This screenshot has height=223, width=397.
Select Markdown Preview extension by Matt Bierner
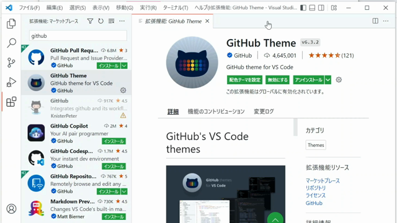76,209
